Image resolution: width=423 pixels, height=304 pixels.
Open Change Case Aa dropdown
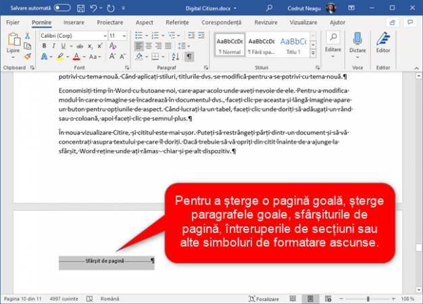click(95, 57)
